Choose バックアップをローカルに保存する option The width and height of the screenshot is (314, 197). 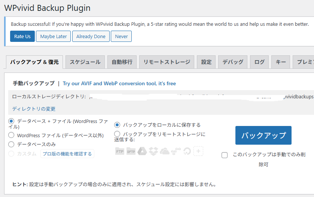pos(117,125)
